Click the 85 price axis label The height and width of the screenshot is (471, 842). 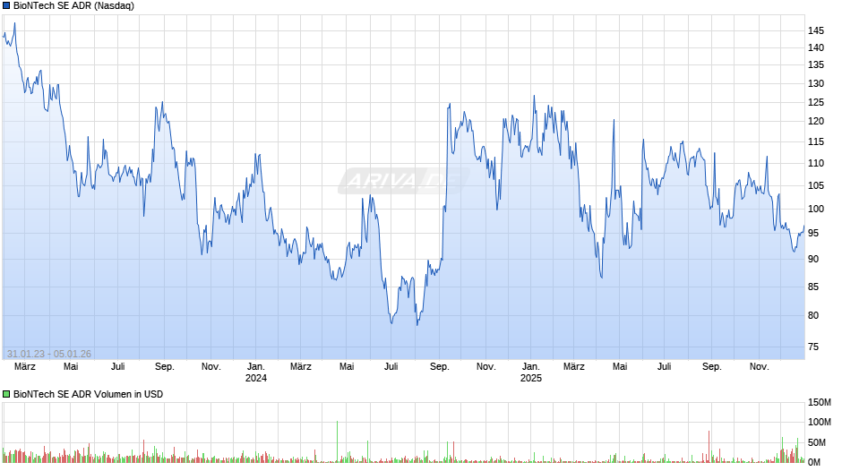pyautogui.click(x=813, y=287)
